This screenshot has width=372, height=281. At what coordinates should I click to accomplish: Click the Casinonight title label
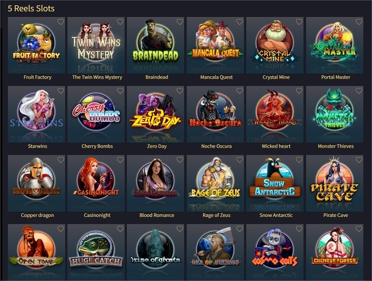(x=97, y=215)
